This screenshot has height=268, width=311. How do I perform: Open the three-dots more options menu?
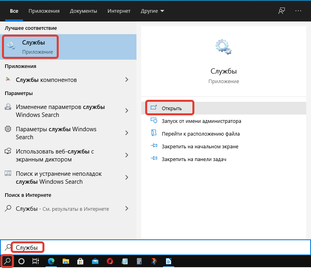pyautogui.click(x=298, y=11)
